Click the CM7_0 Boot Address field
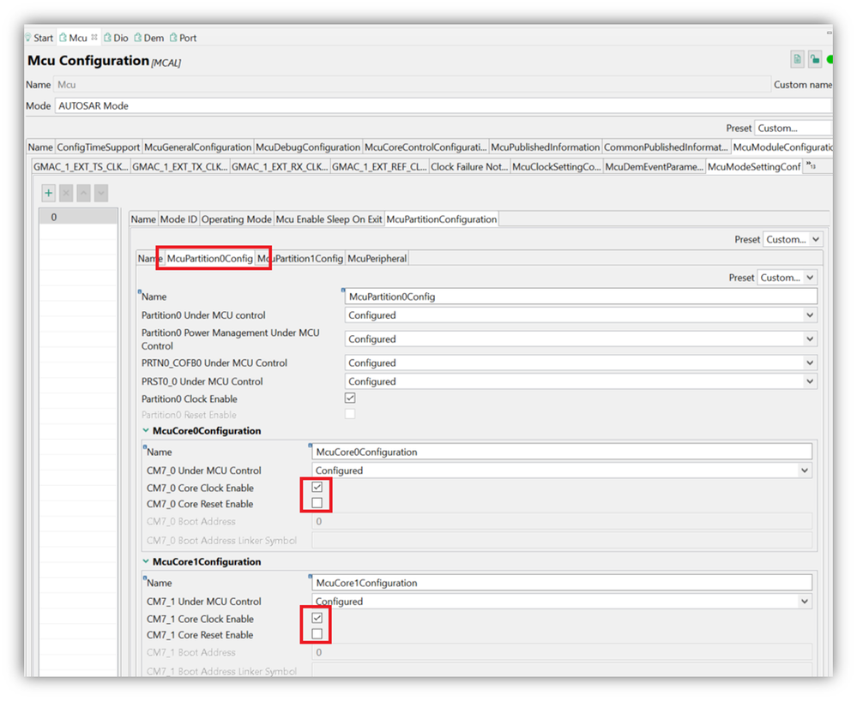Viewport: 857px width, 701px height. click(x=562, y=521)
